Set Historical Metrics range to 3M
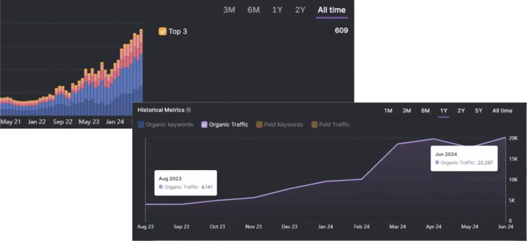This screenshot has width=527, height=241. [407, 111]
